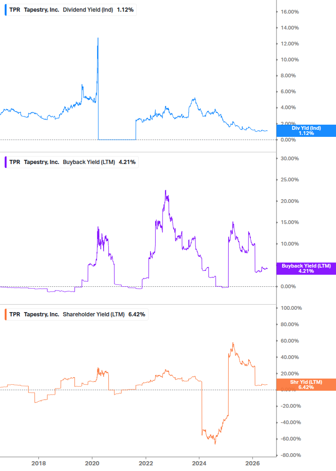
Task: Click the shareholder yield peak in early 2025
Action: pyautogui.click(x=233, y=343)
